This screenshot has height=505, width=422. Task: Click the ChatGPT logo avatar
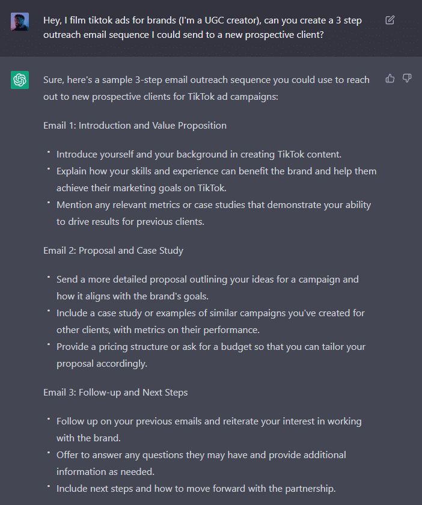point(20,80)
